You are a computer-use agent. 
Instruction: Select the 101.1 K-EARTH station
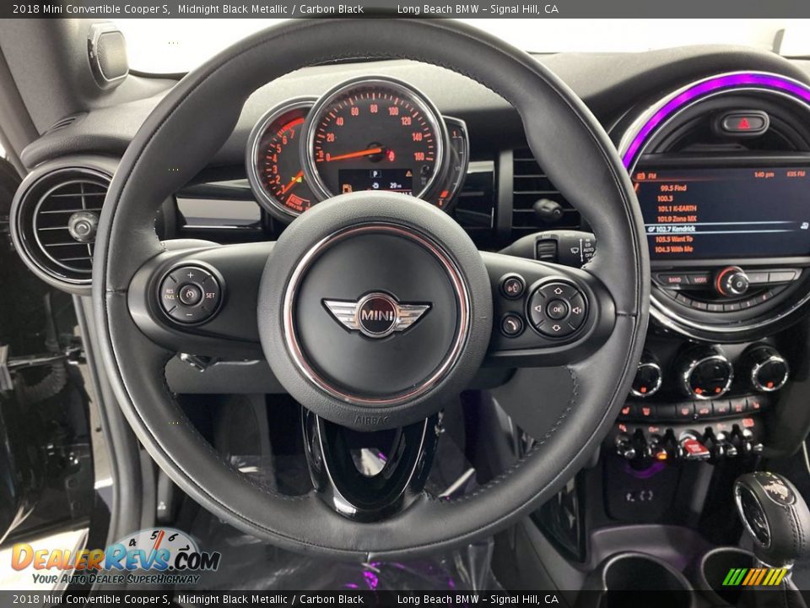click(x=677, y=209)
